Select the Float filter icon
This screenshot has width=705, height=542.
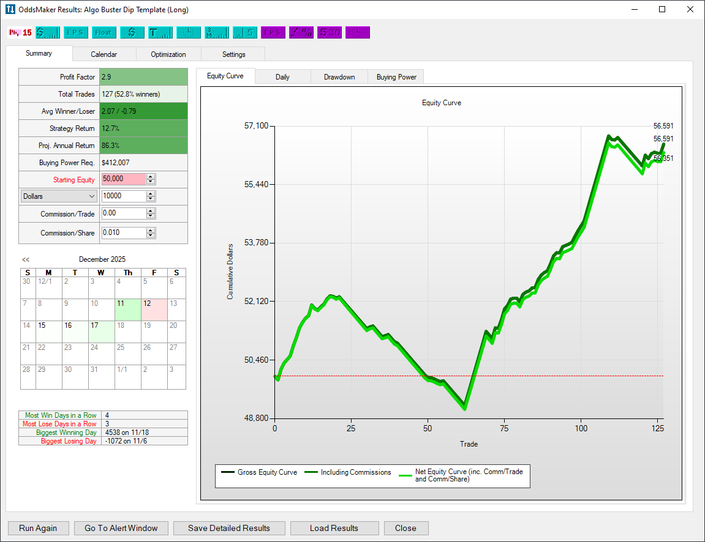pyautogui.click(x=104, y=32)
